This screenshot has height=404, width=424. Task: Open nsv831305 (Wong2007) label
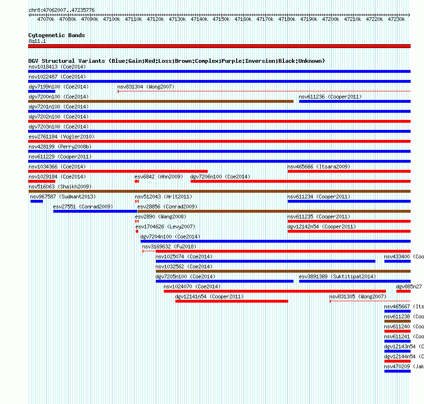[358, 296]
